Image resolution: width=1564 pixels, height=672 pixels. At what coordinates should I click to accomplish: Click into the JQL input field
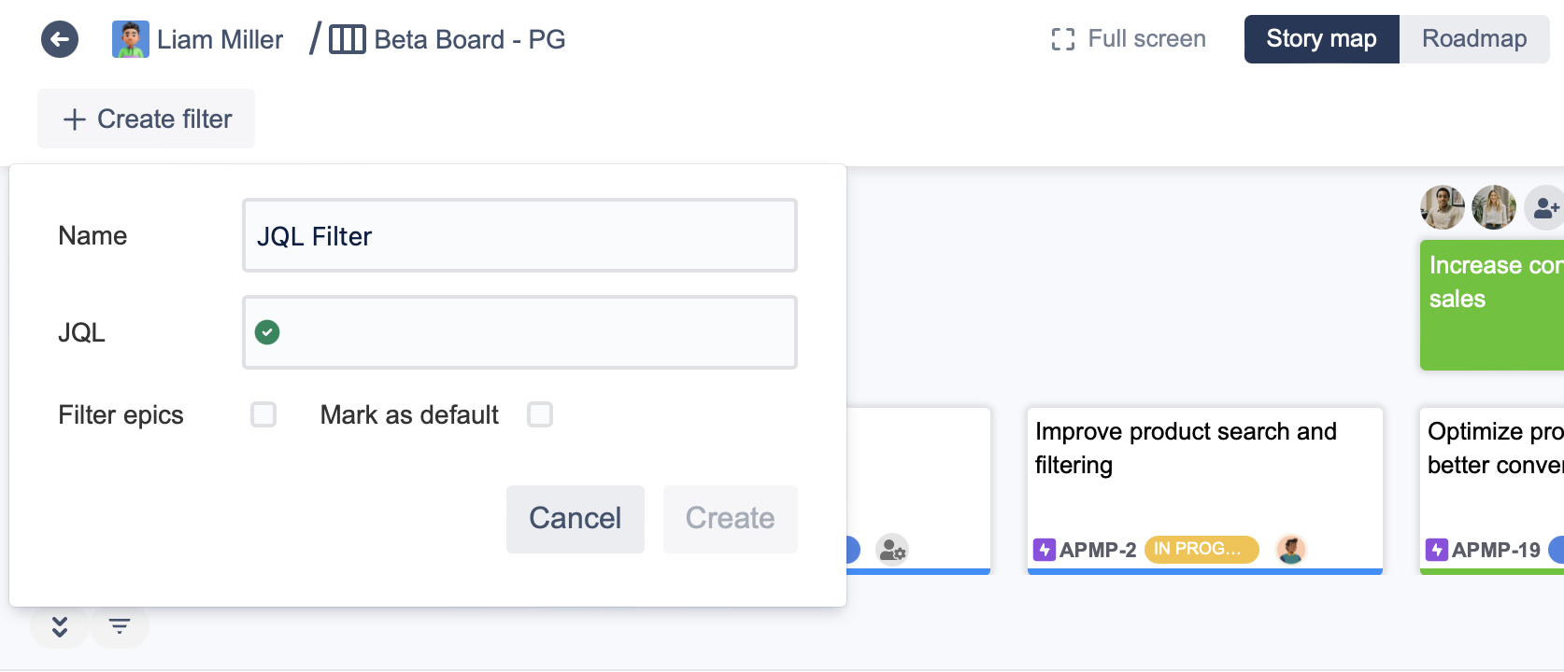tap(533, 332)
